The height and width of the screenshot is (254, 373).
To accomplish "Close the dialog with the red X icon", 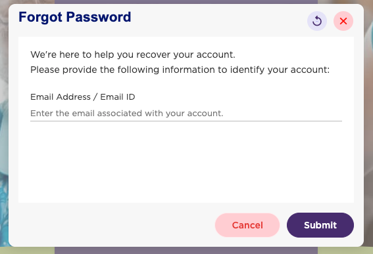I will tap(343, 21).
